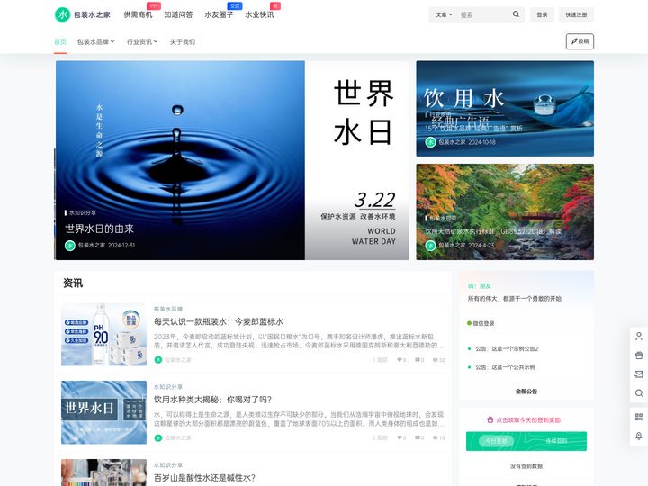Screen dimensions: 648x486
Task: Select the 连续签到 tab
Action: pos(556,441)
